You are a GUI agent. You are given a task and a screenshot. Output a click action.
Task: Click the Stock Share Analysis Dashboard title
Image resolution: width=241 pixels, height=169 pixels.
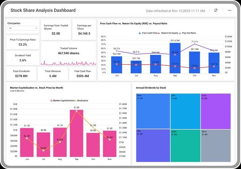[x=43, y=10]
